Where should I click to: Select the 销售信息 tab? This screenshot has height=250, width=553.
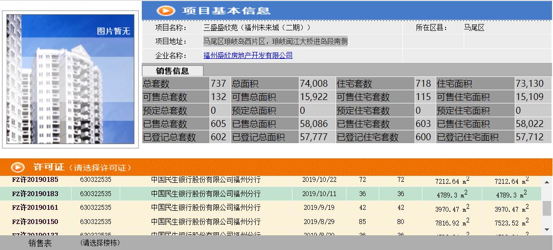(x=172, y=71)
